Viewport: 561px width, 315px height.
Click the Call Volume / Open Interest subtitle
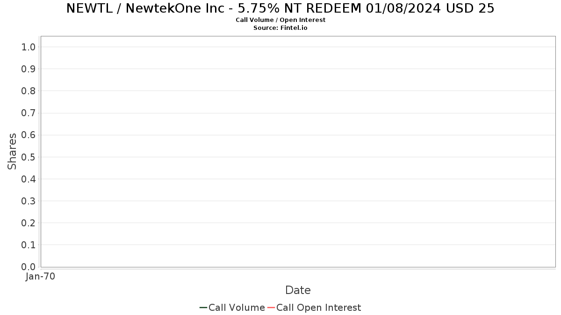point(280,20)
